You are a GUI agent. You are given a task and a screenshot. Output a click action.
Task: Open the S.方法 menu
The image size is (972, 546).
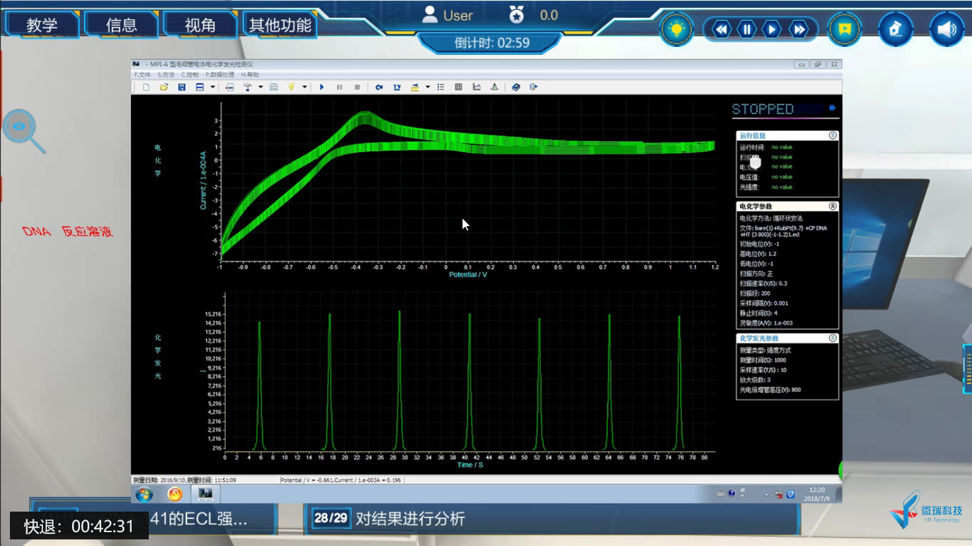point(166,75)
